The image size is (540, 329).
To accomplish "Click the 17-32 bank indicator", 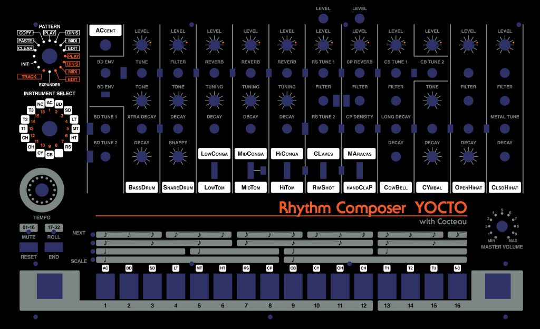I will [54, 227].
